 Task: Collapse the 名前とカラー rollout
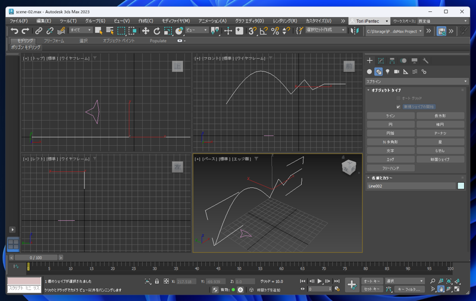coord(381,178)
